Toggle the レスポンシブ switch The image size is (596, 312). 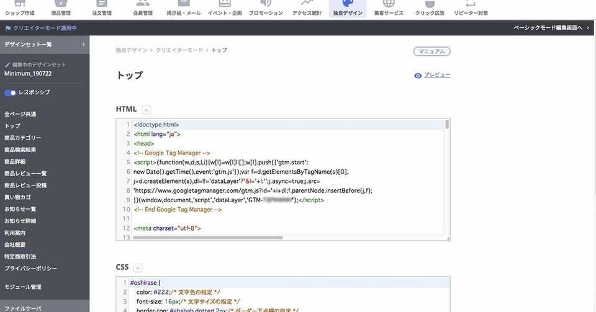pos(10,92)
